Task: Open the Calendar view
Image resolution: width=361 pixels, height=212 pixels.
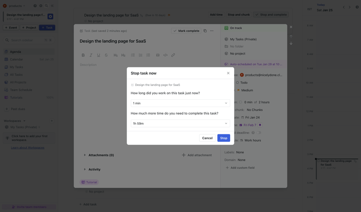Action: pos(29,60)
